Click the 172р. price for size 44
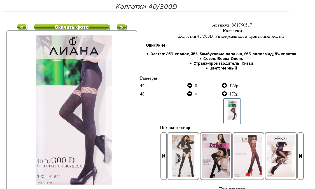The width and height of the screenshot is (315, 189). 234,86
